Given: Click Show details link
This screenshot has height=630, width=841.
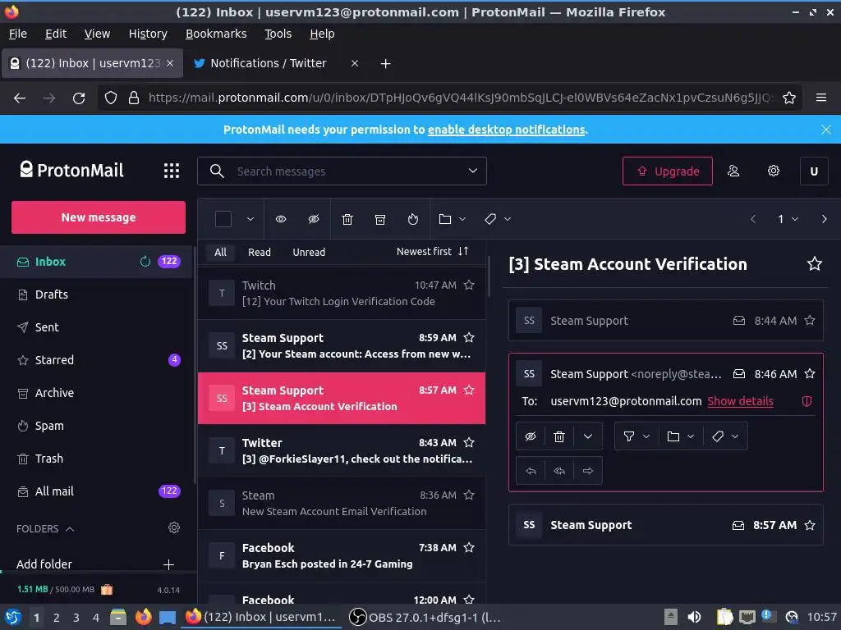Looking at the screenshot, I should coord(740,401).
